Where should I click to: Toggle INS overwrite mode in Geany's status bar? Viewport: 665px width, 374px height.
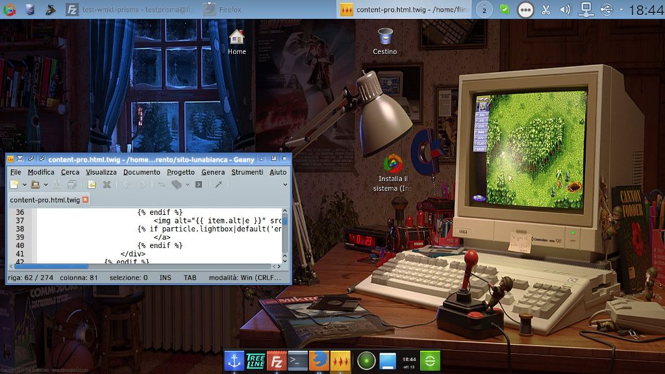coord(165,277)
